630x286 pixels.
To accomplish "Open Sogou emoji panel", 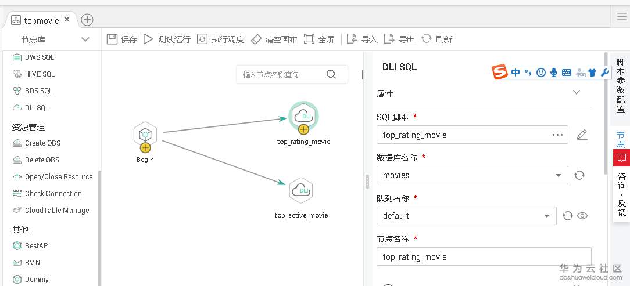I will click(x=541, y=72).
